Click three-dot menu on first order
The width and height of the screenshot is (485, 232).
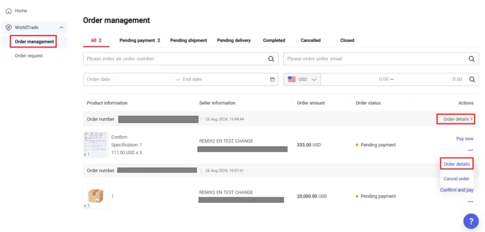[x=470, y=150]
